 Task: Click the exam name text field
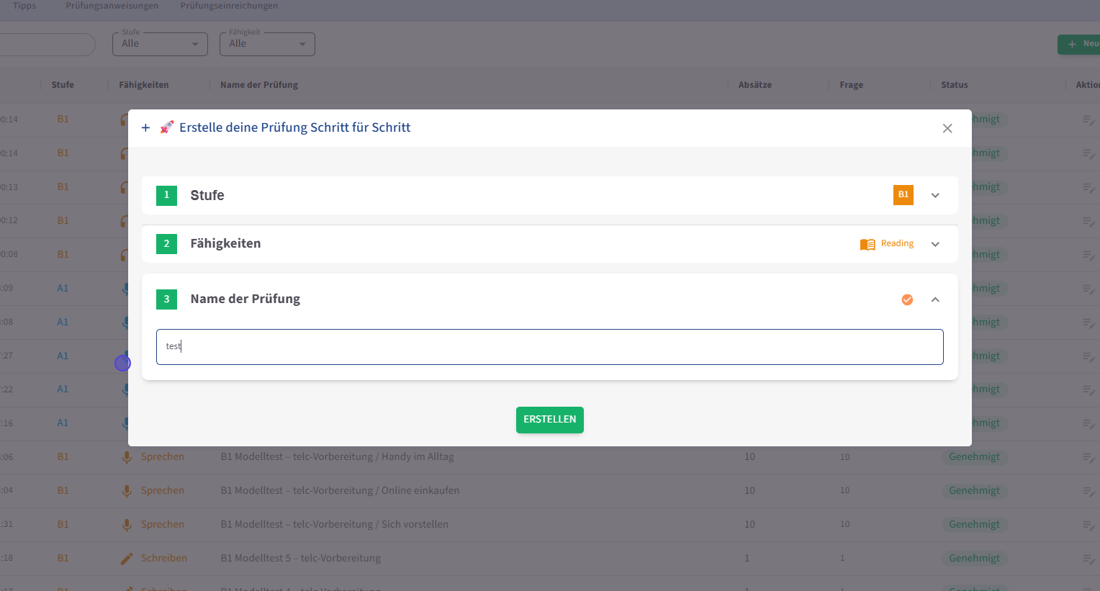coord(549,347)
